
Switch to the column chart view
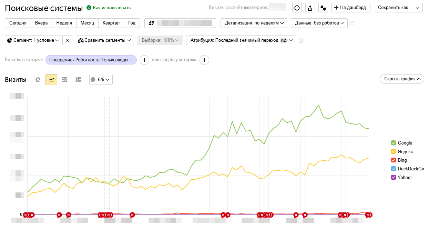point(78,80)
